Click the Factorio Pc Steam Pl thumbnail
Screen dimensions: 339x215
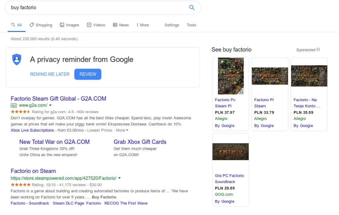[231, 76]
